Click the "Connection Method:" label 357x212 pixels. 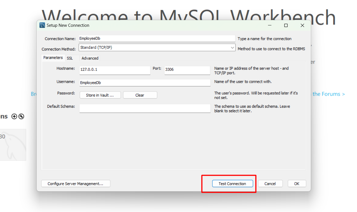(x=59, y=49)
